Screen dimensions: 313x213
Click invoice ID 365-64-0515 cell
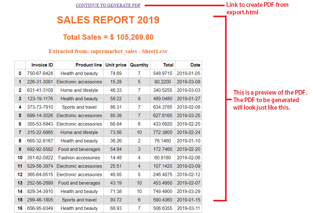40,174
